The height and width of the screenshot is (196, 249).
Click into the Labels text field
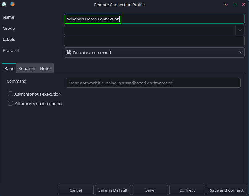coord(154,41)
